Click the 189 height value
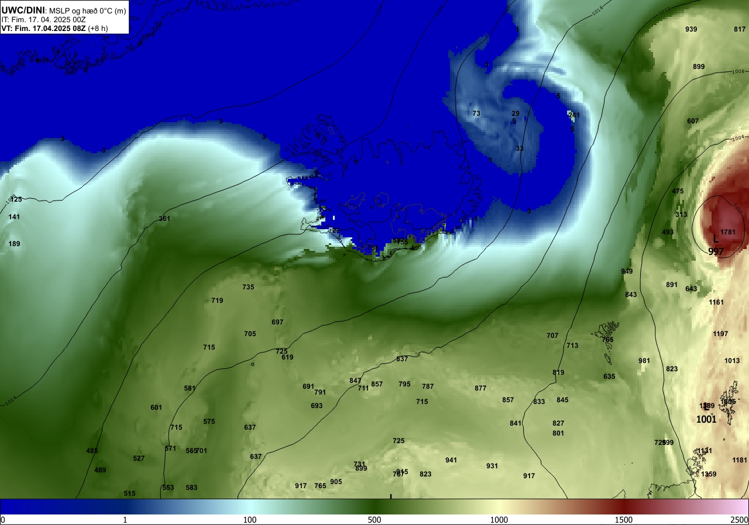The height and width of the screenshot is (525, 749). [x=14, y=244]
